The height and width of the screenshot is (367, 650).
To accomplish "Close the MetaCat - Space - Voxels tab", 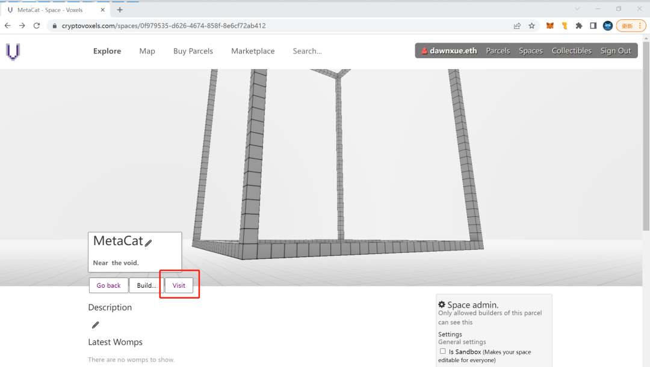I will pyautogui.click(x=102, y=10).
